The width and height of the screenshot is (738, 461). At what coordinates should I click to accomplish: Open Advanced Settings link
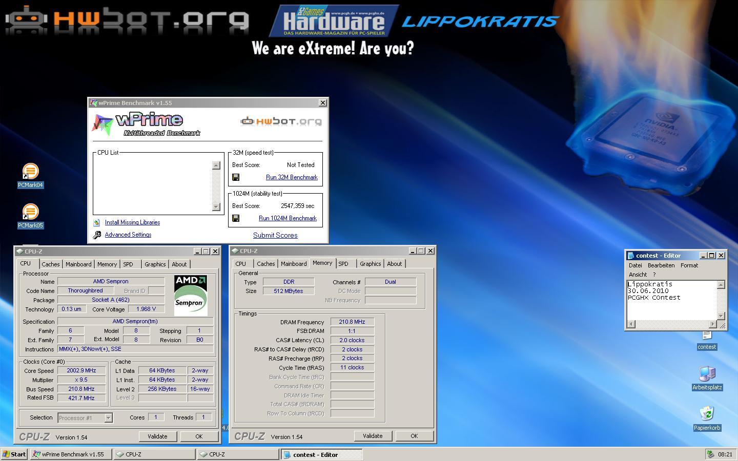coord(128,235)
